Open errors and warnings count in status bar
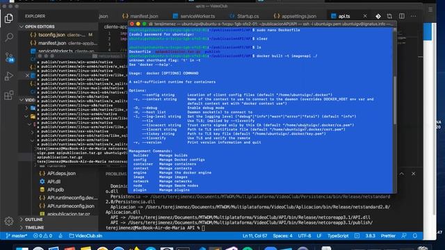 tap(42, 236)
